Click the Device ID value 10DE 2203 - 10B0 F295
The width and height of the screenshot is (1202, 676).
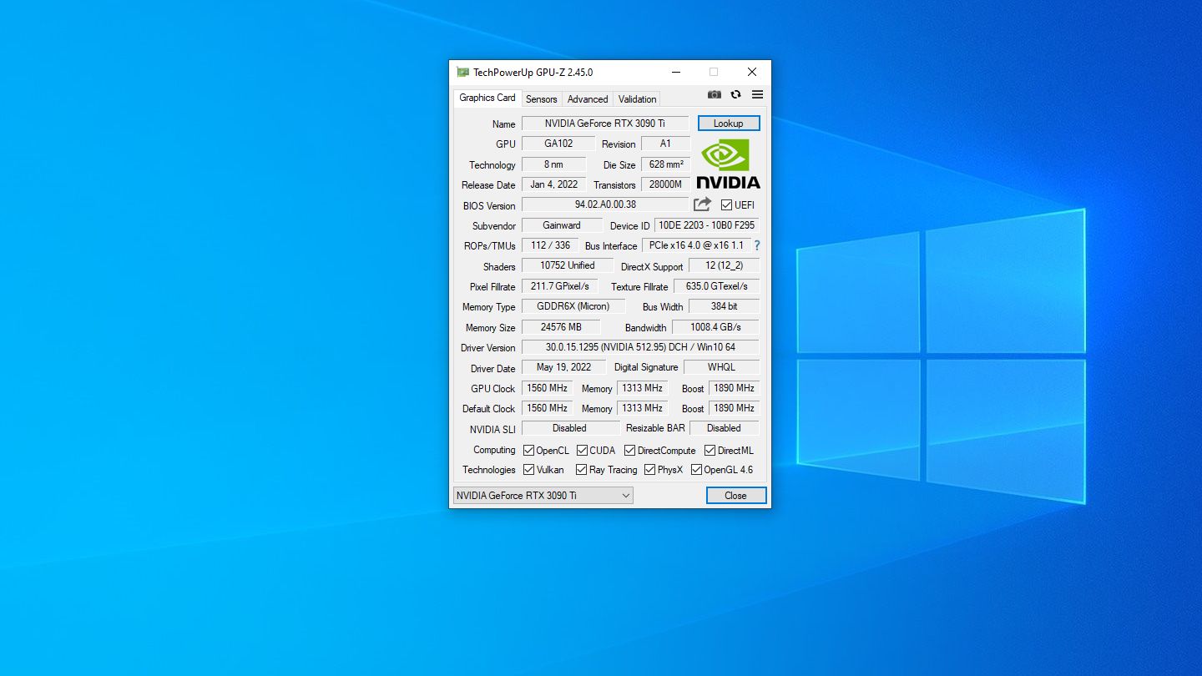(706, 225)
